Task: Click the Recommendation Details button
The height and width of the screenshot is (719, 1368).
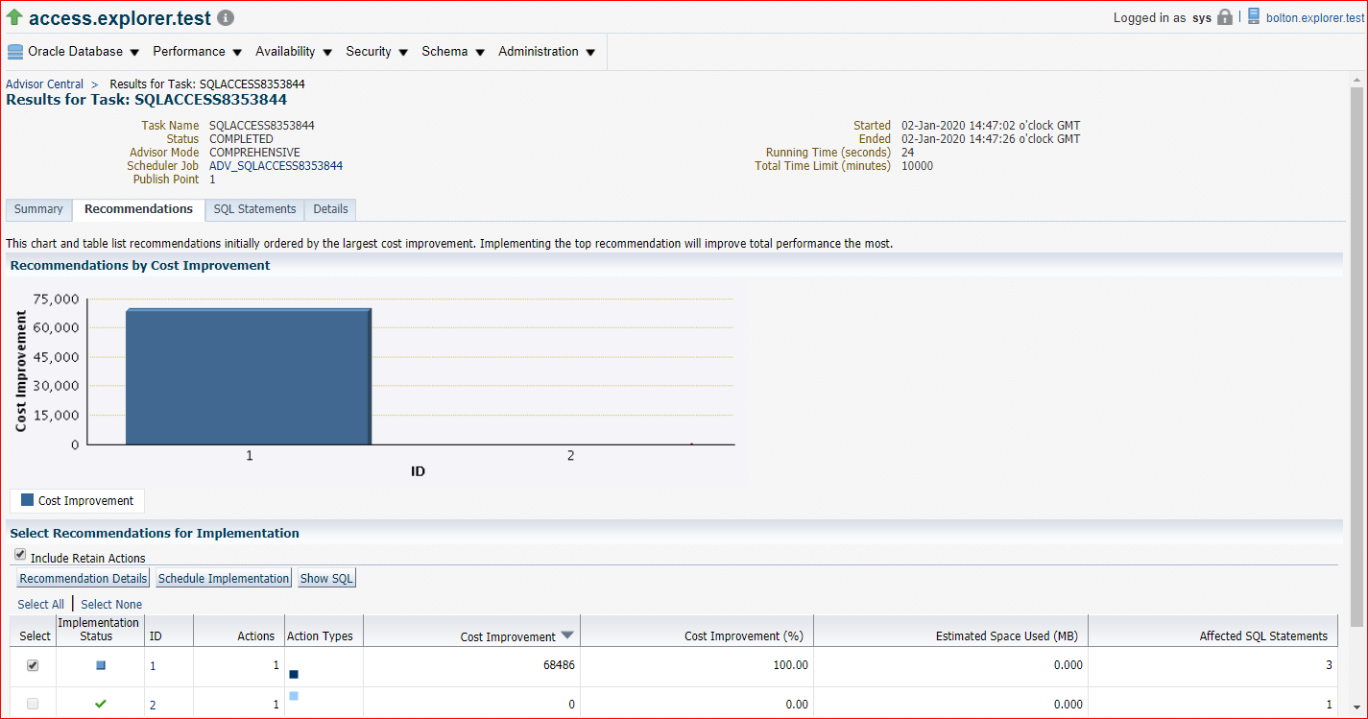Action: click(x=84, y=579)
